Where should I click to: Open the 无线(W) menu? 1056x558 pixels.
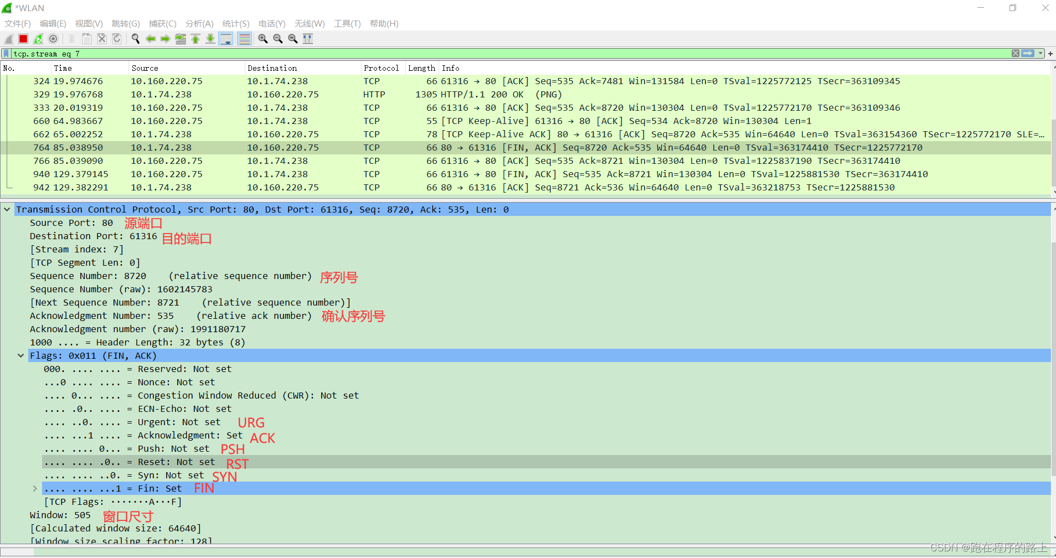[x=310, y=24]
